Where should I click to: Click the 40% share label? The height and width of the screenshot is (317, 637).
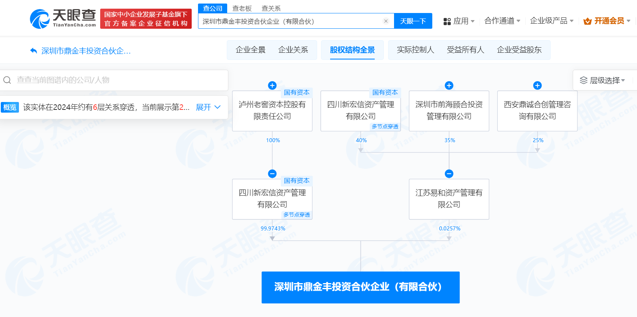[361, 140]
